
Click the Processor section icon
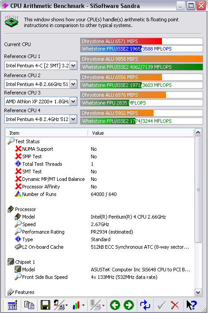(x=11, y=209)
